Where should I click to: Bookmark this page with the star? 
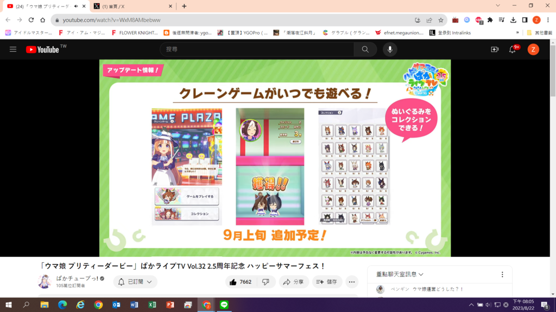pyautogui.click(x=441, y=20)
